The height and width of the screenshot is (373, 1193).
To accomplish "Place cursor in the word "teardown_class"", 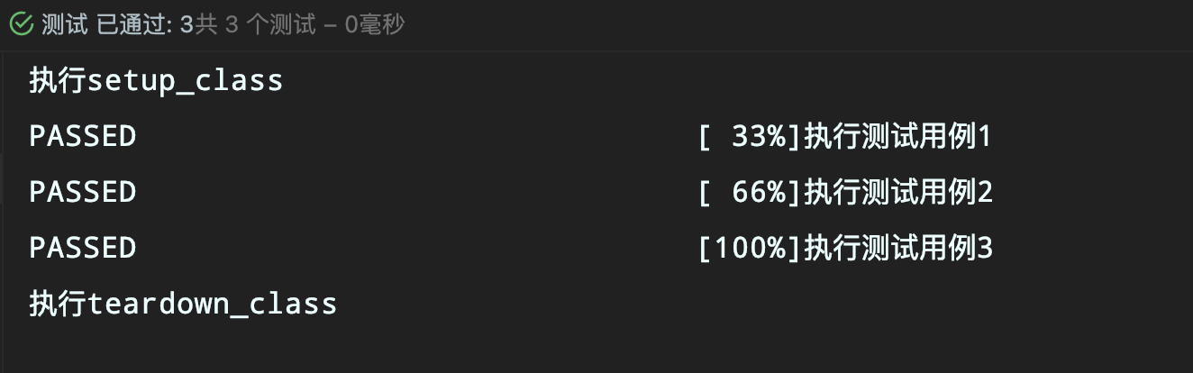I will click(212, 305).
